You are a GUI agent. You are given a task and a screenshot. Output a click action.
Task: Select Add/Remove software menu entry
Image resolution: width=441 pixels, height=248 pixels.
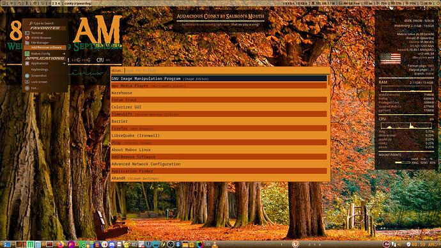45,47
